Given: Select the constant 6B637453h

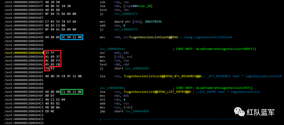Looking at the screenshot, I should (x=153, y=22).
